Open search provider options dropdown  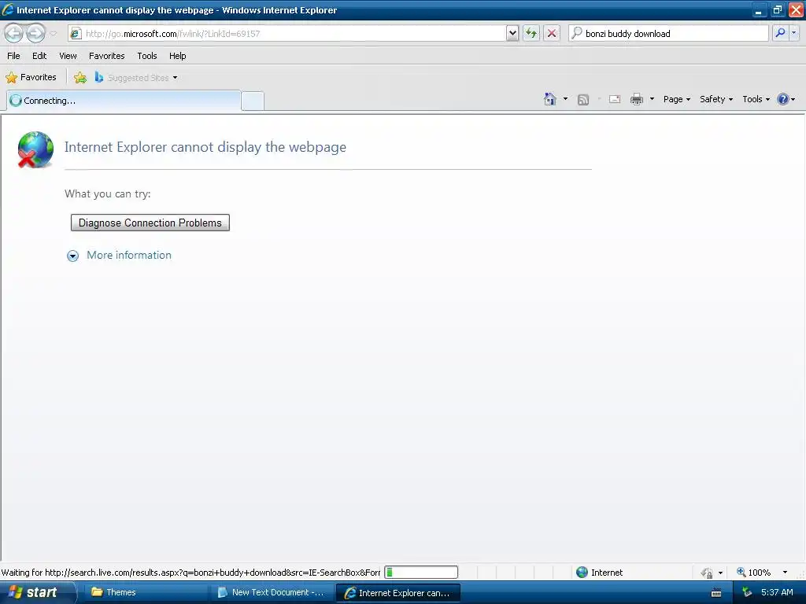pyautogui.click(x=793, y=33)
